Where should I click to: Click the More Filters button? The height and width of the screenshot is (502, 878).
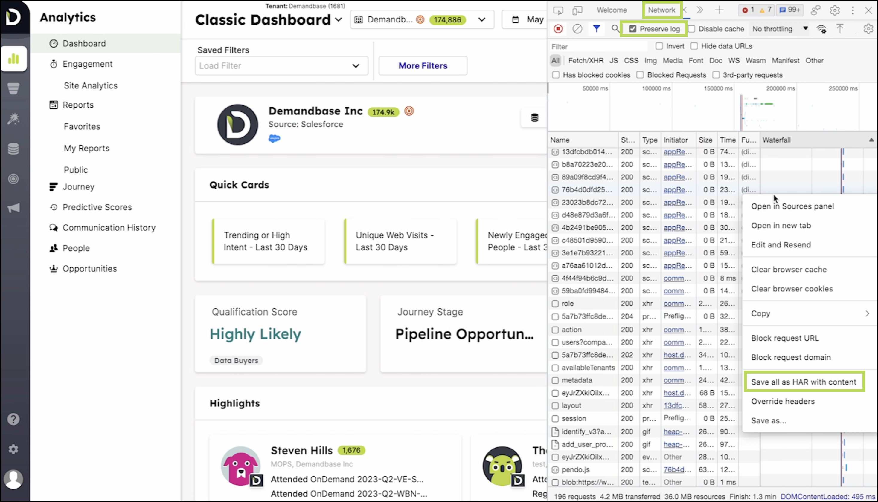click(423, 66)
